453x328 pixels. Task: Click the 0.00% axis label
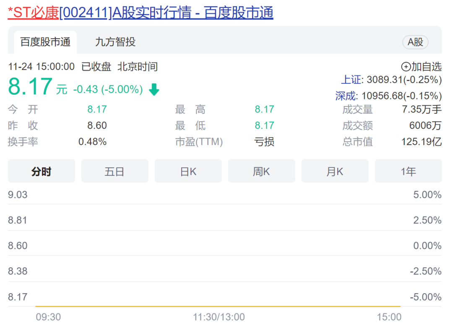pos(427,246)
